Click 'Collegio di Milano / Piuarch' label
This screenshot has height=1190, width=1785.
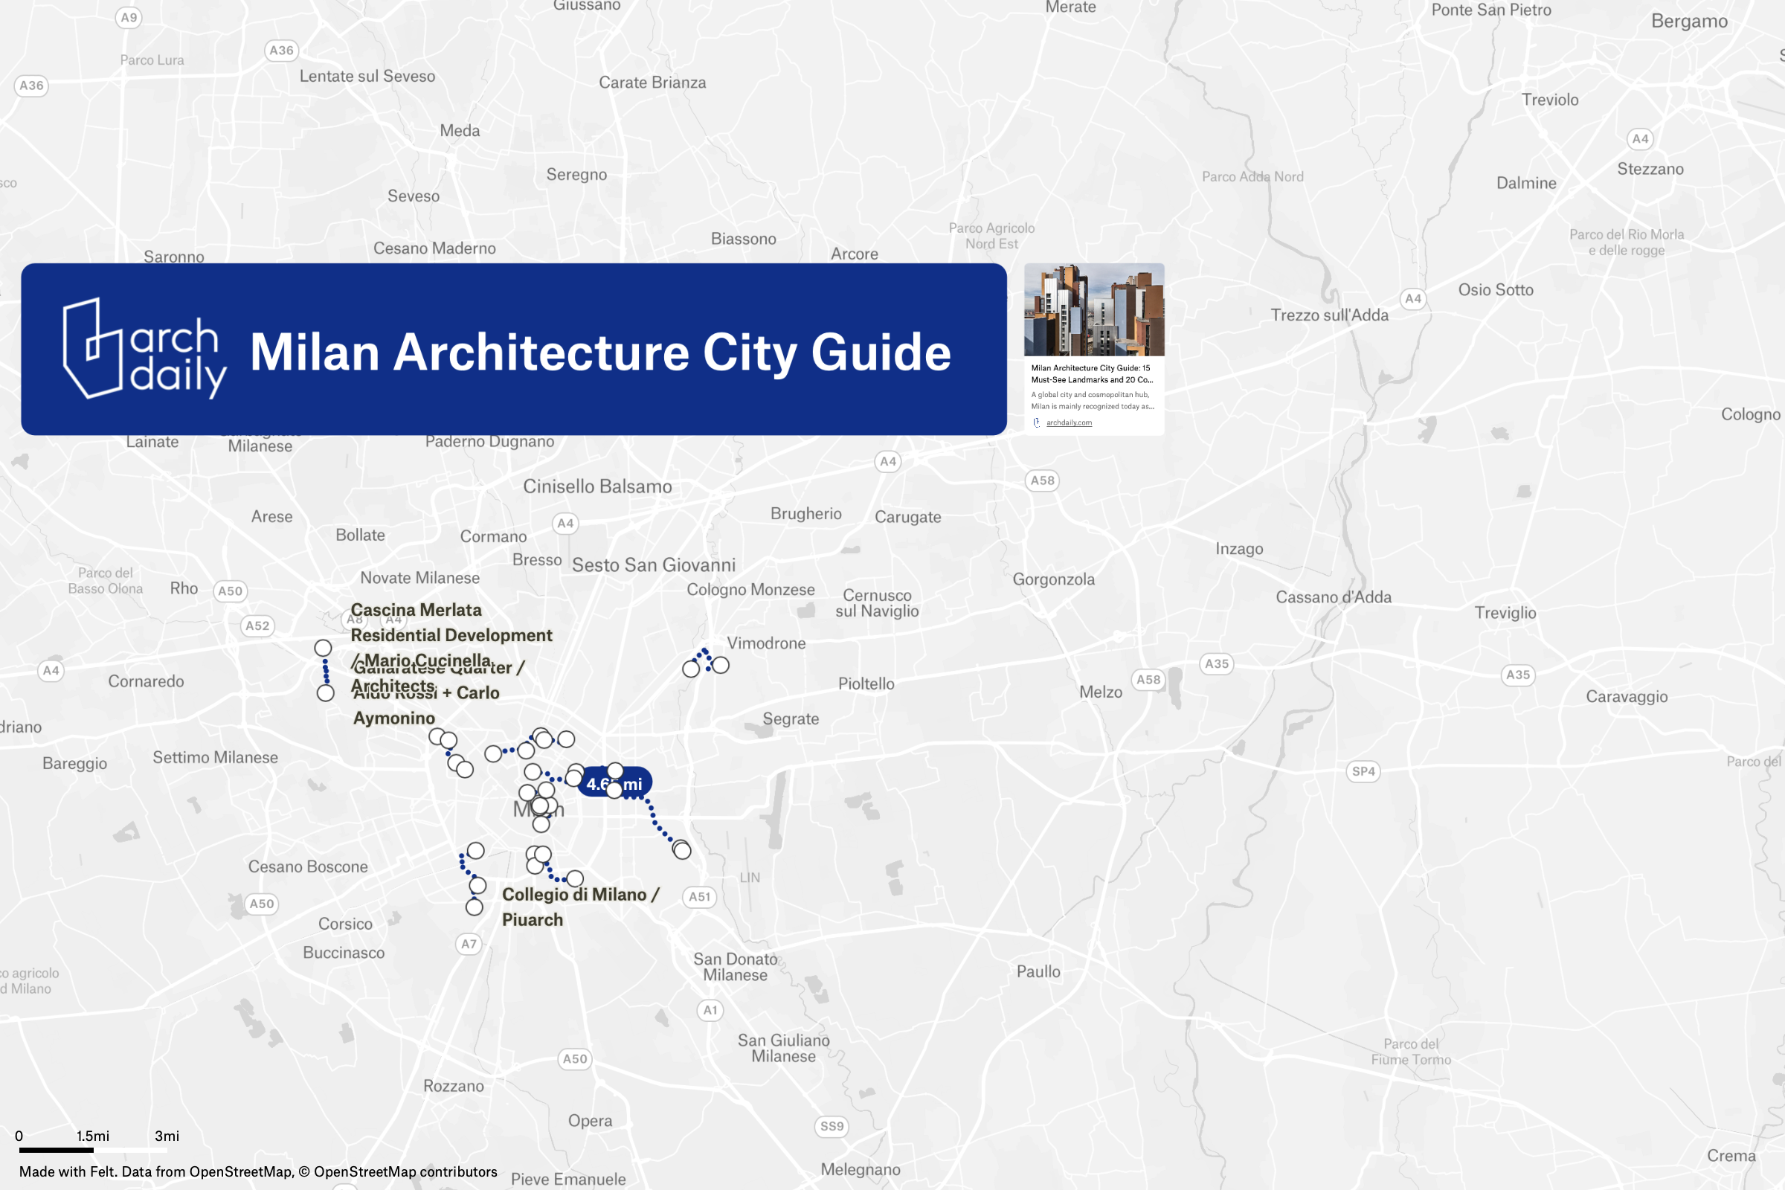tap(580, 907)
